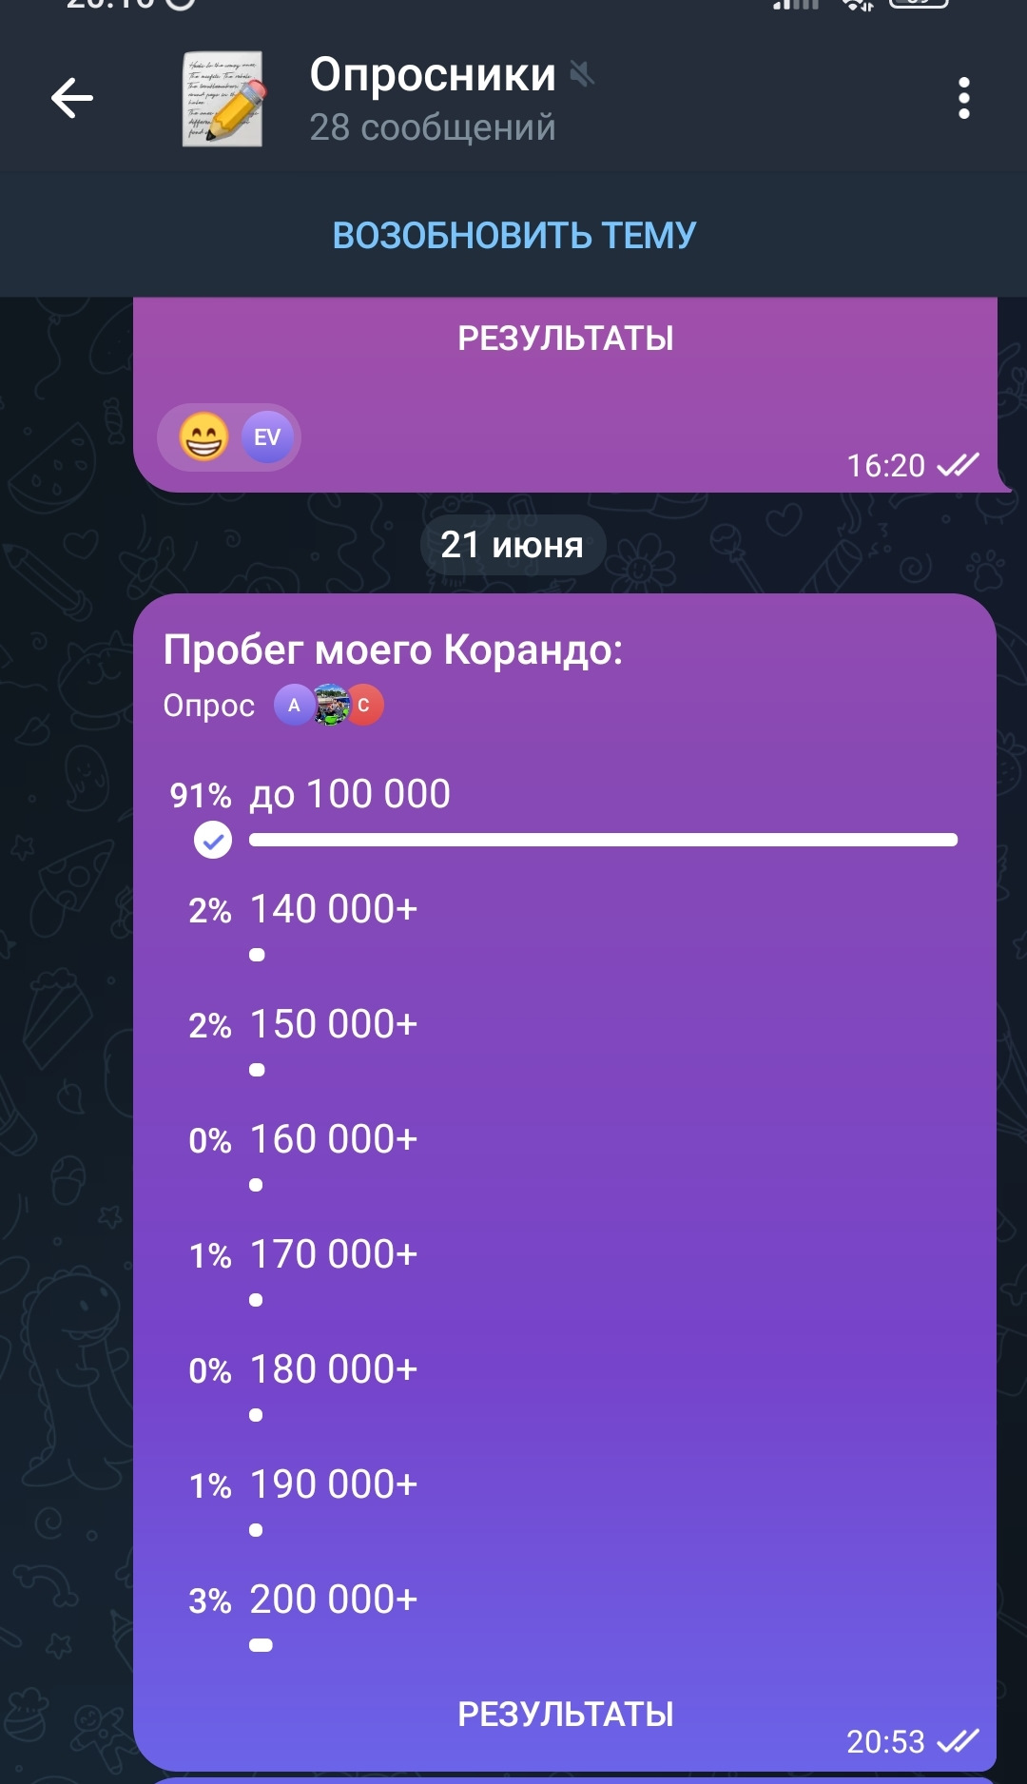
Task: Open the Опросники topic avatar
Action: [223, 98]
